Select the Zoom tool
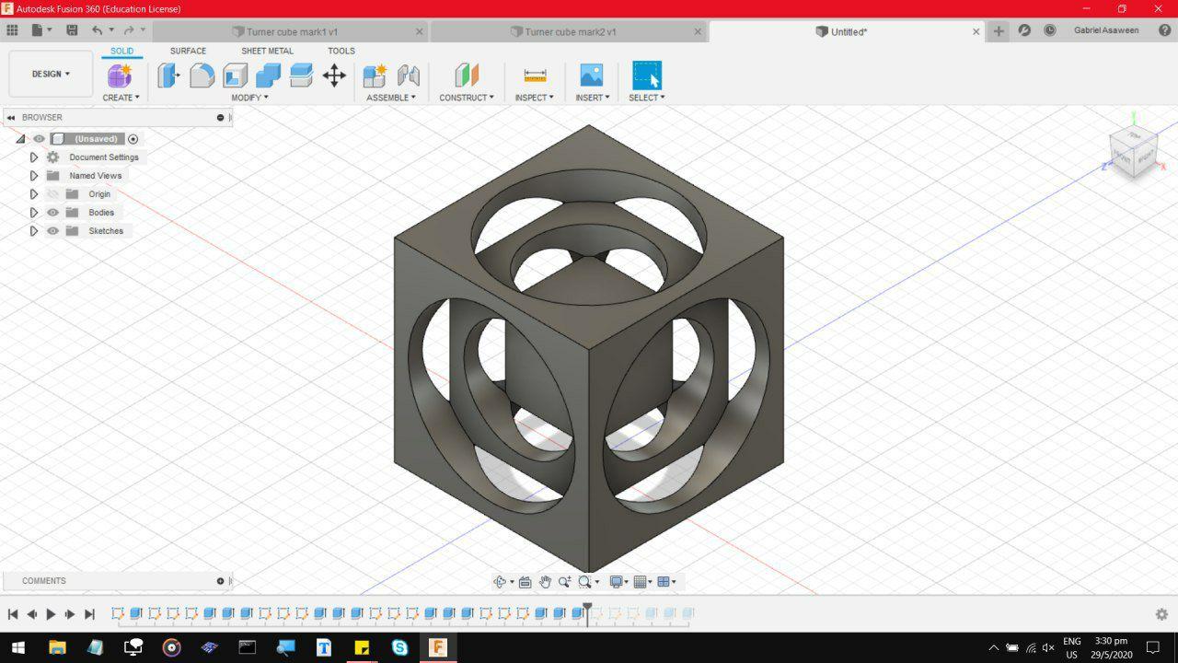1178x663 pixels. point(564,581)
